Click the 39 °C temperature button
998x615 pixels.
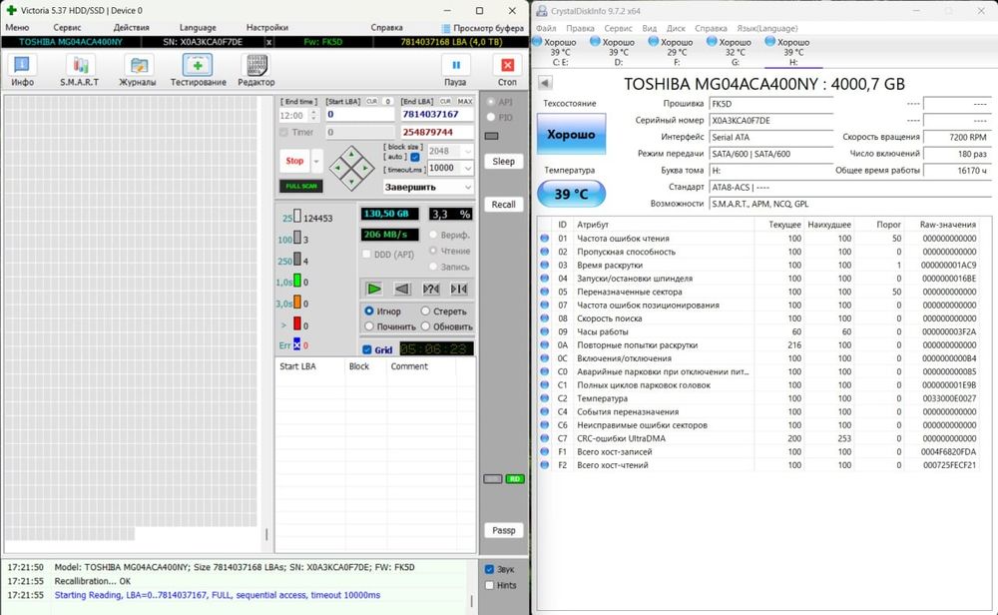[571, 194]
